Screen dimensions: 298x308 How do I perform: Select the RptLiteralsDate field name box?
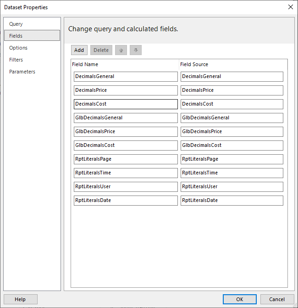[x=126, y=200]
